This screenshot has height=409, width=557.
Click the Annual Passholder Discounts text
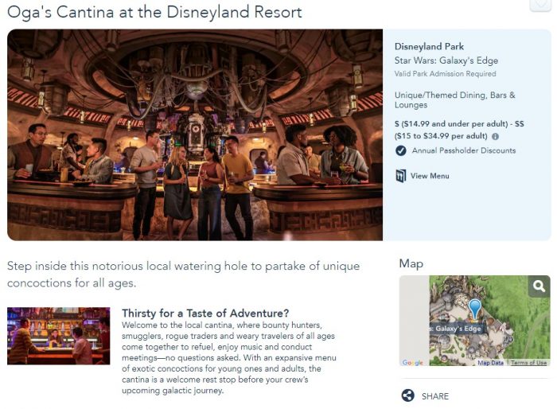pos(463,150)
